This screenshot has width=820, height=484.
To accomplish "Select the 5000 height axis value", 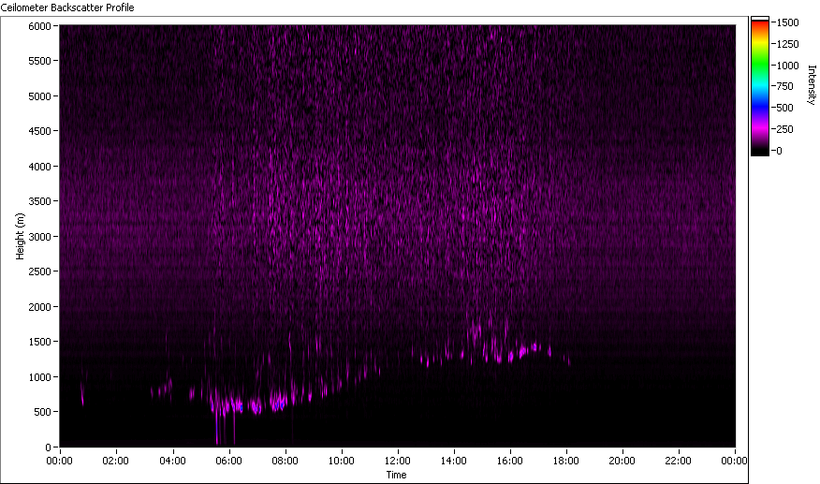I will pyautogui.click(x=39, y=96).
